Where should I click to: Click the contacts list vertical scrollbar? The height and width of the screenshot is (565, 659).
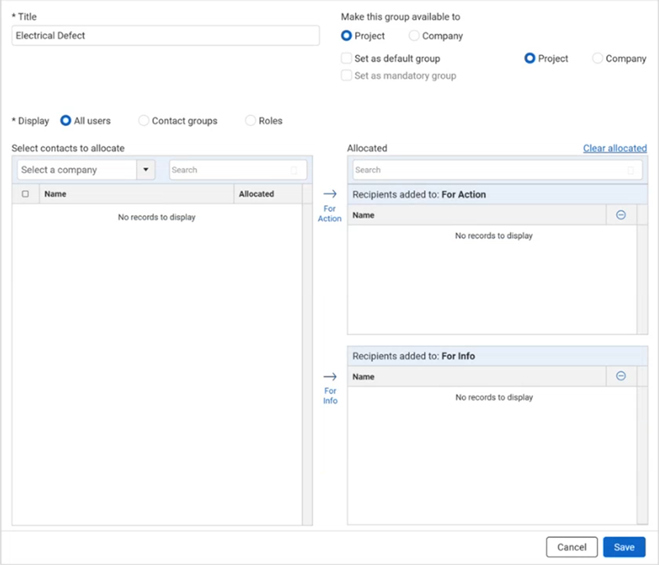point(307,365)
